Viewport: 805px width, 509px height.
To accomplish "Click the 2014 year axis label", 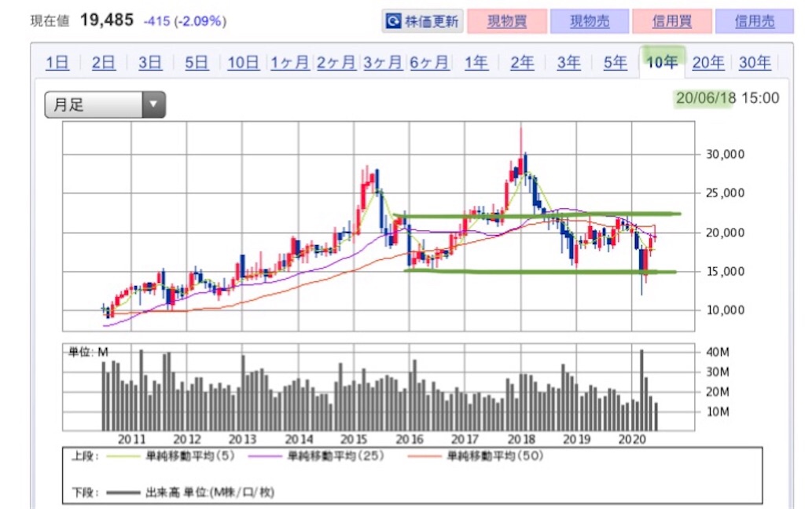I will (298, 440).
